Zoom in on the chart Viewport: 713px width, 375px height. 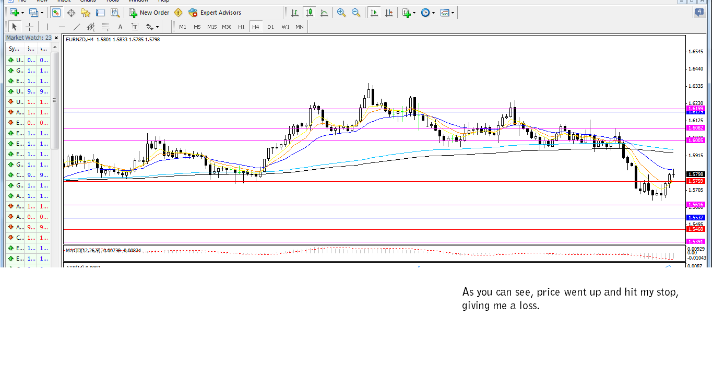coord(341,13)
